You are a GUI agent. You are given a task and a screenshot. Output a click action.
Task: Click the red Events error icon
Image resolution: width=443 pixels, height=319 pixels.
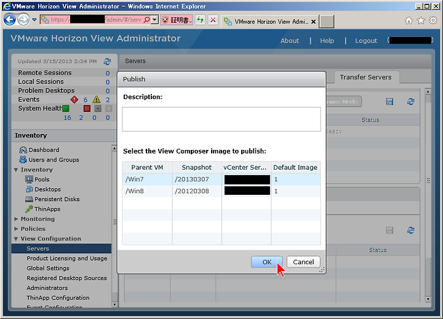pyautogui.click(x=74, y=100)
